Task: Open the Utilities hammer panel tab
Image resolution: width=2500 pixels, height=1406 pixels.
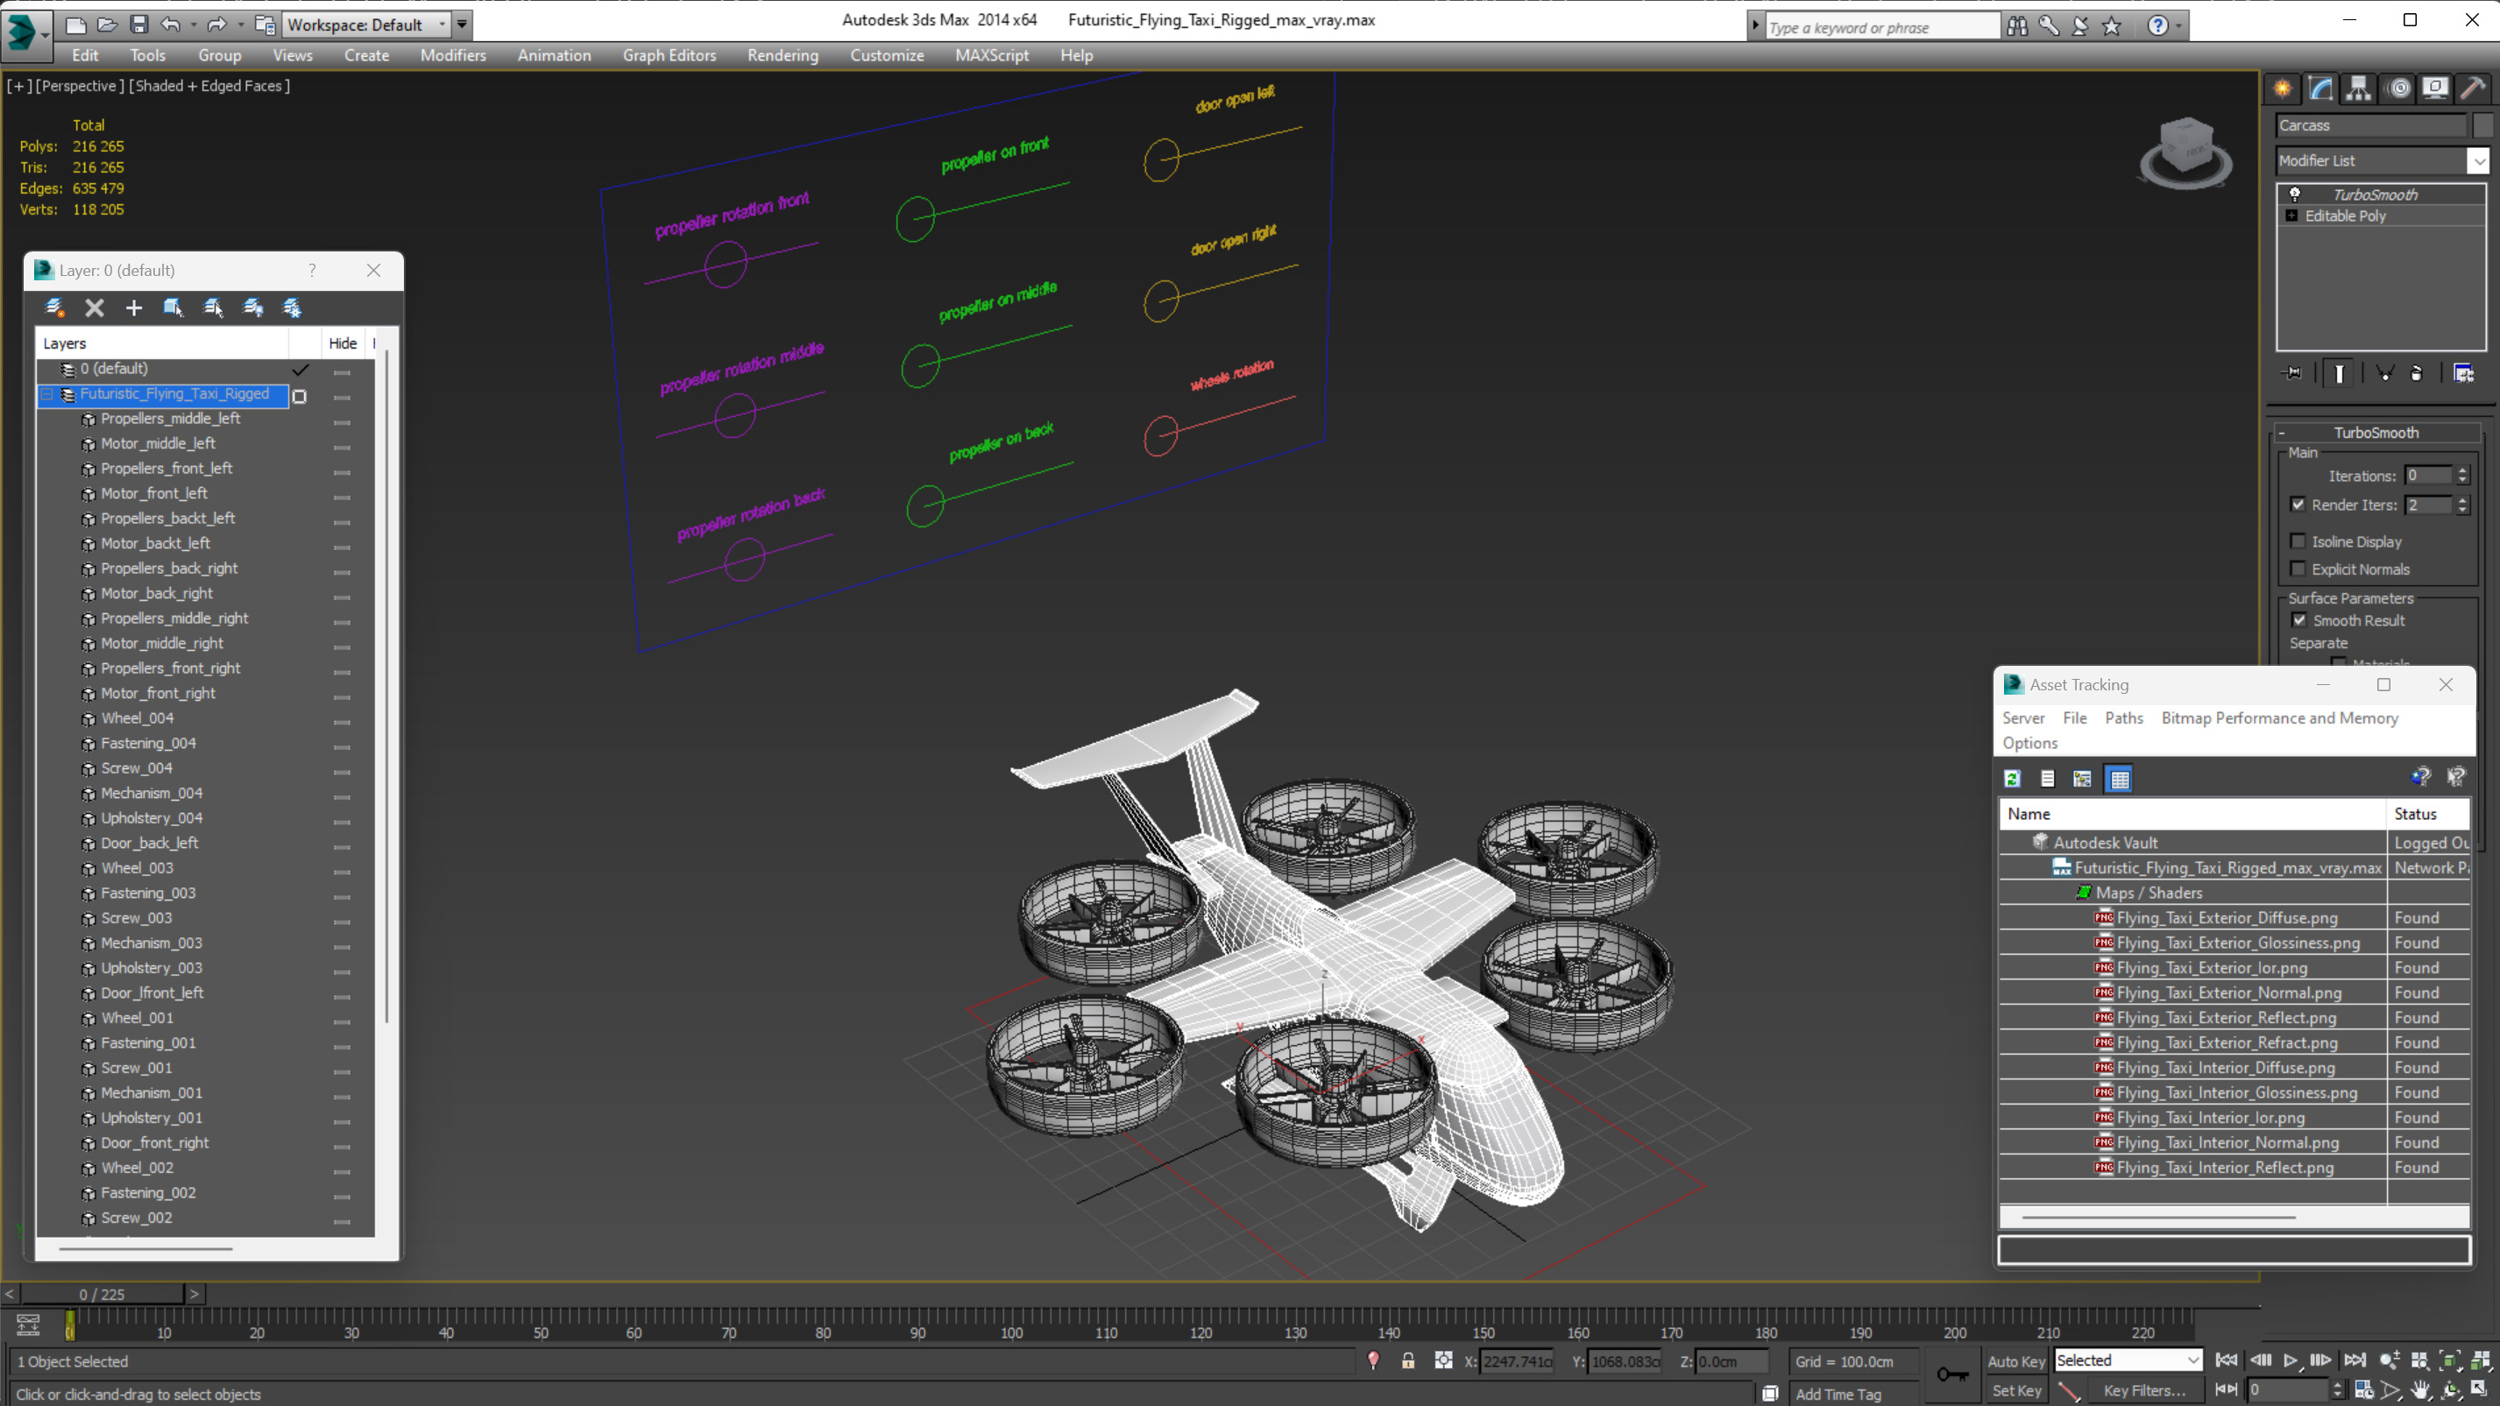Action: pyautogui.click(x=2474, y=88)
